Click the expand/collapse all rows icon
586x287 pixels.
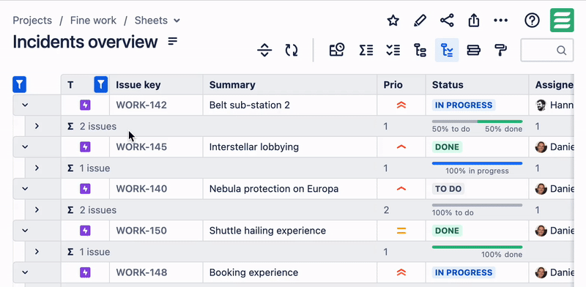click(264, 50)
